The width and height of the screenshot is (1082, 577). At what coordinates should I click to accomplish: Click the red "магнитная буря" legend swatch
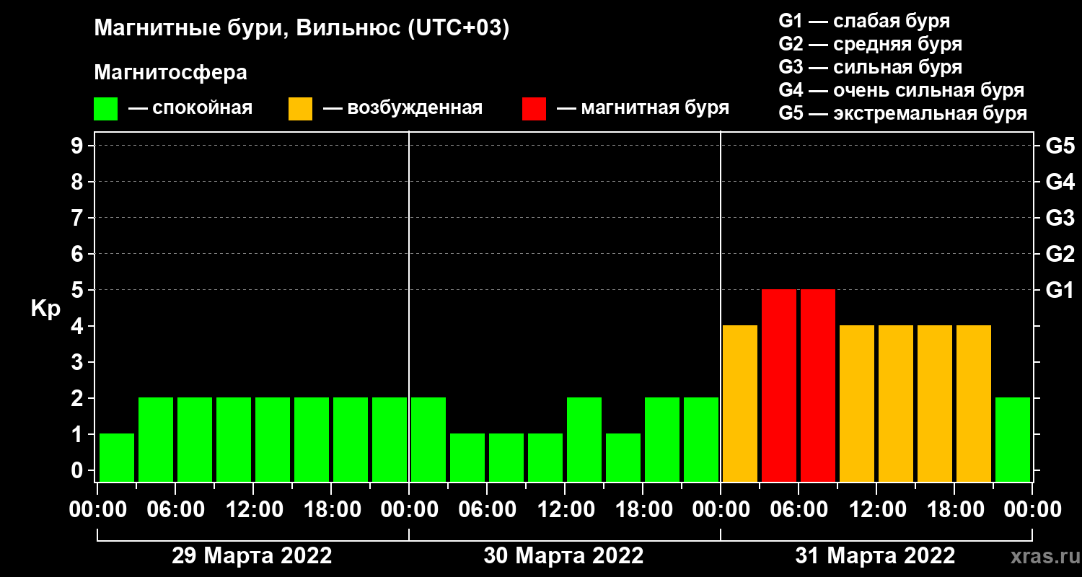pos(535,109)
